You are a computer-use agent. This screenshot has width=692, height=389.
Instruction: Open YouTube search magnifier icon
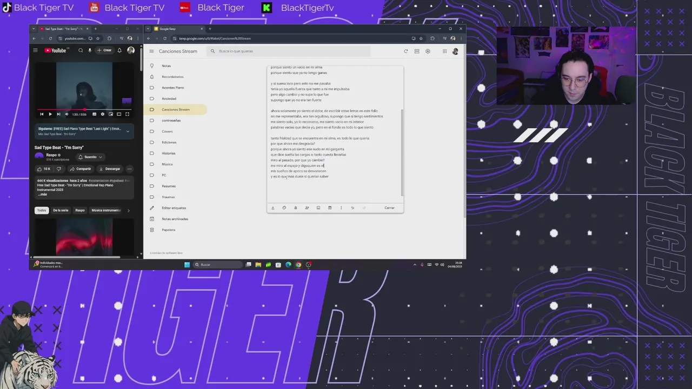(x=81, y=50)
